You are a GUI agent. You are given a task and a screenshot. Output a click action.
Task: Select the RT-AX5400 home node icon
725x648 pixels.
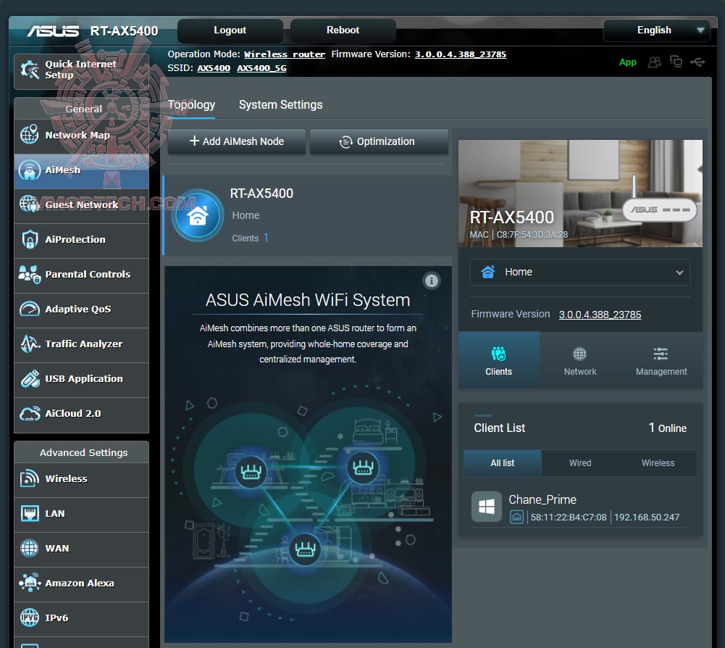pos(198,215)
